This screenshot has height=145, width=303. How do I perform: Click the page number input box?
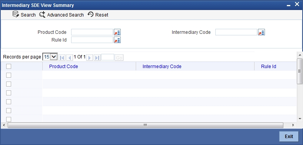pos(108,57)
